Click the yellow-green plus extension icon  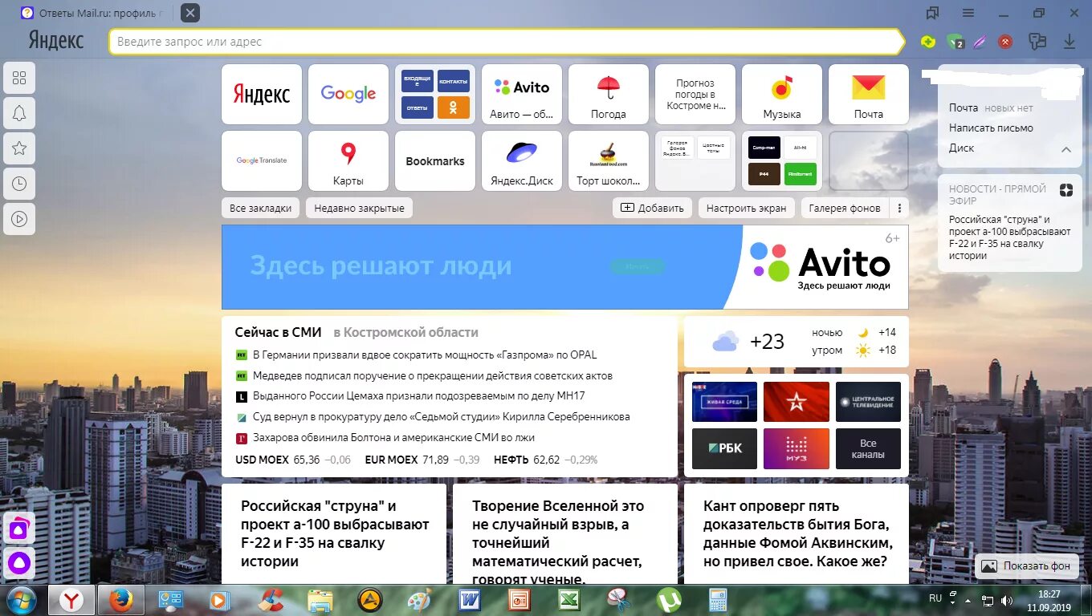pos(928,42)
